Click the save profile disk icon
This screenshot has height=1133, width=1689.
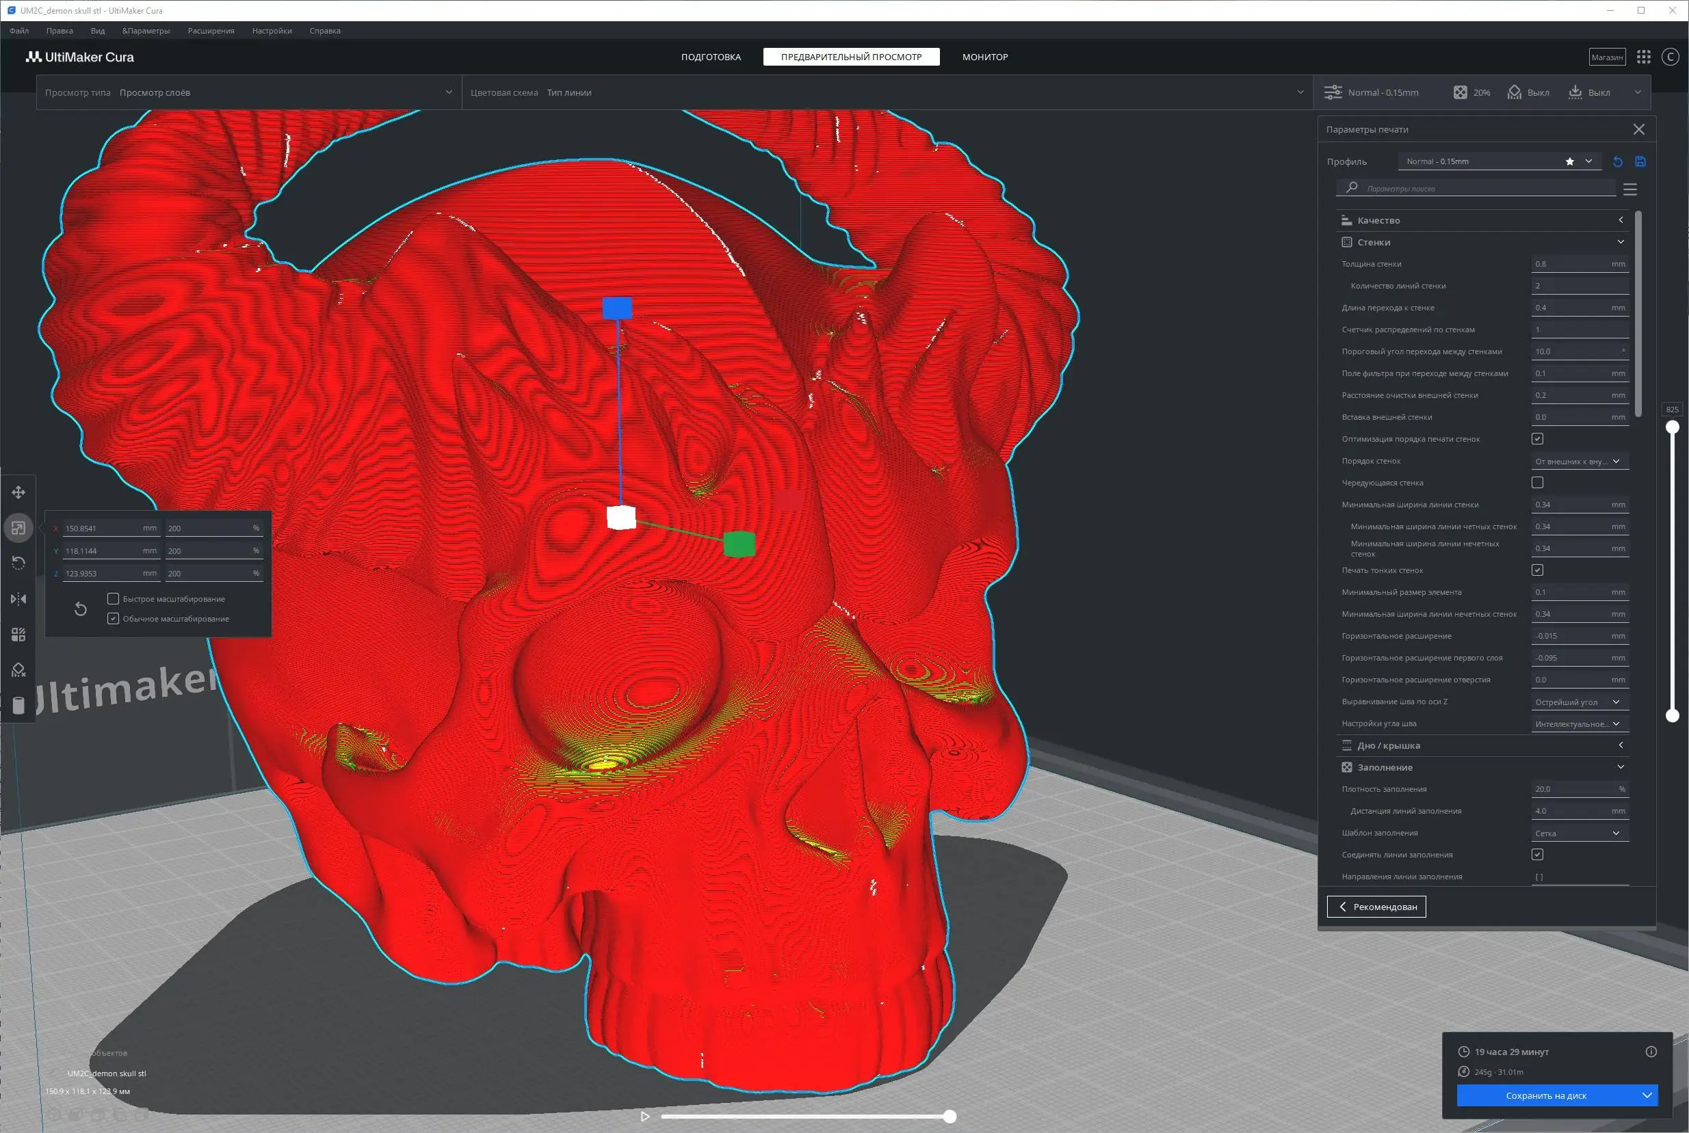1640,162
